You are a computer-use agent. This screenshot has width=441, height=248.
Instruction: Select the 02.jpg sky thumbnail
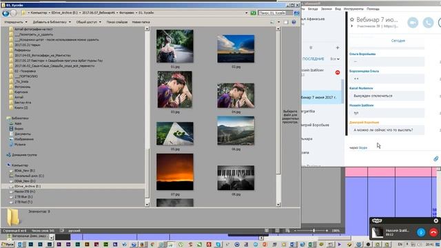click(236, 49)
